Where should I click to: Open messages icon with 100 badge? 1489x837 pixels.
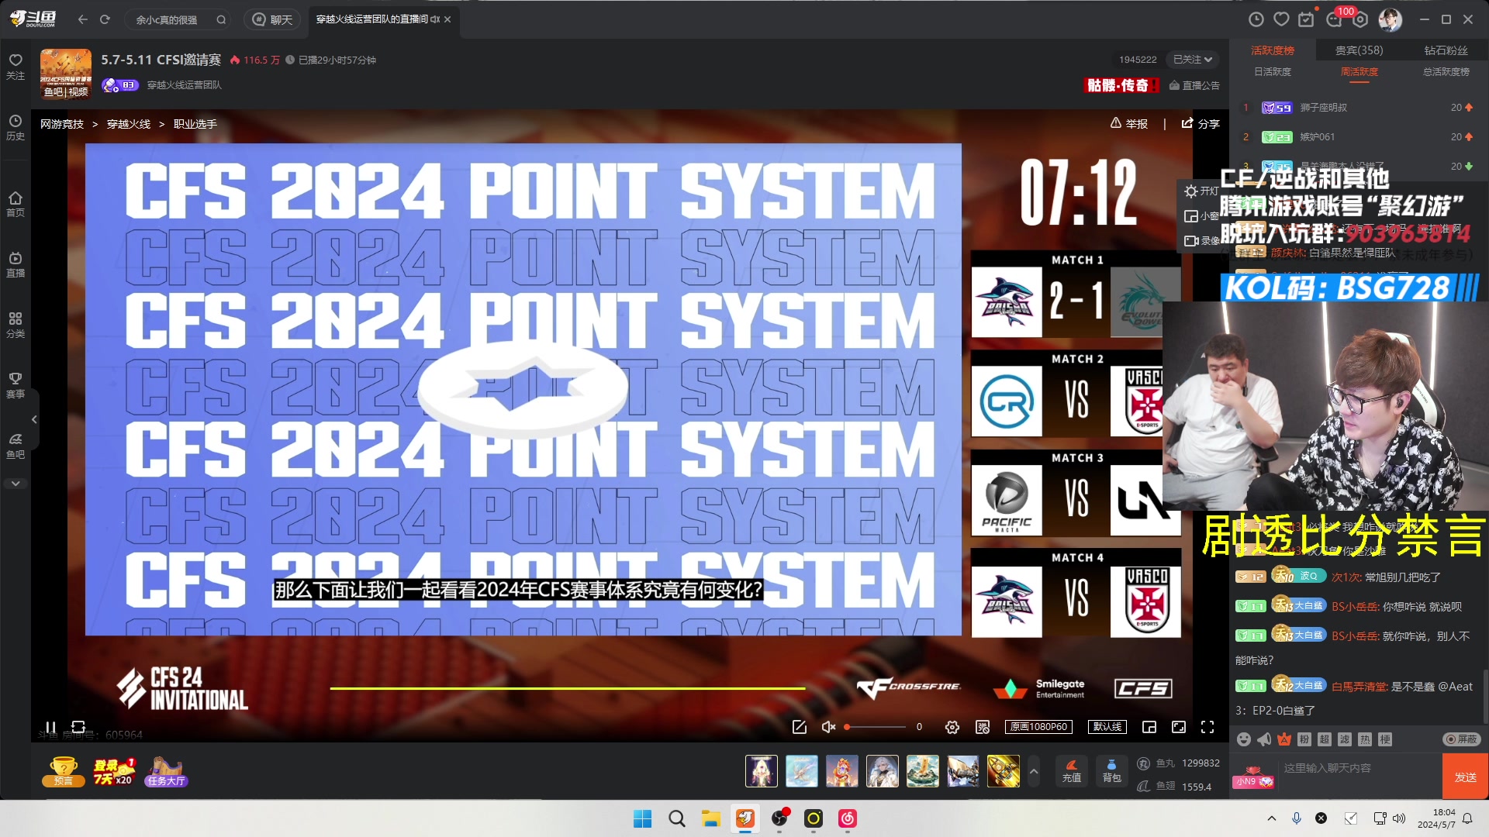click(1335, 19)
